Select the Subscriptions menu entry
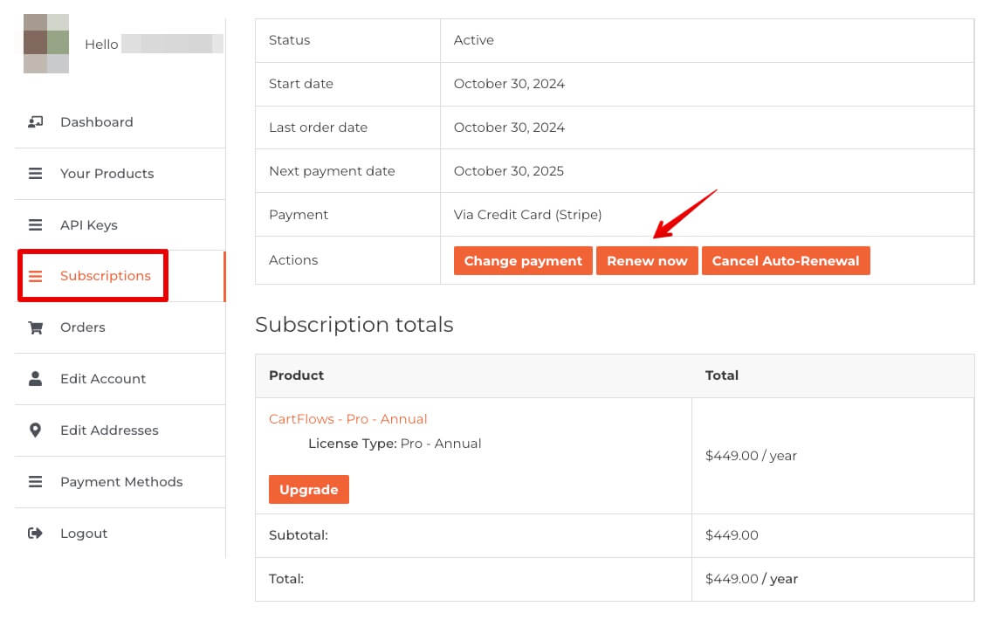Viewport: 990px width, 620px height. click(106, 276)
